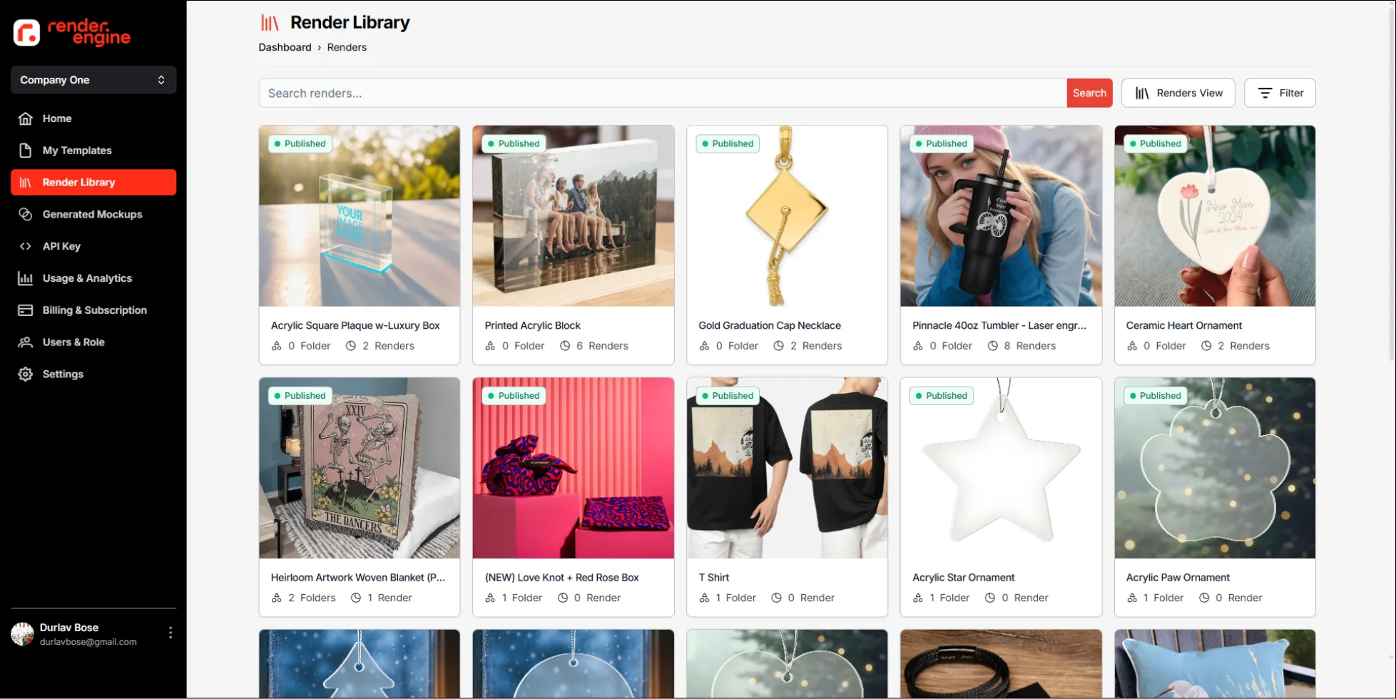Open the Filter options
Image resolution: width=1396 pixels, height=699 pixels.
[1280, 93]
